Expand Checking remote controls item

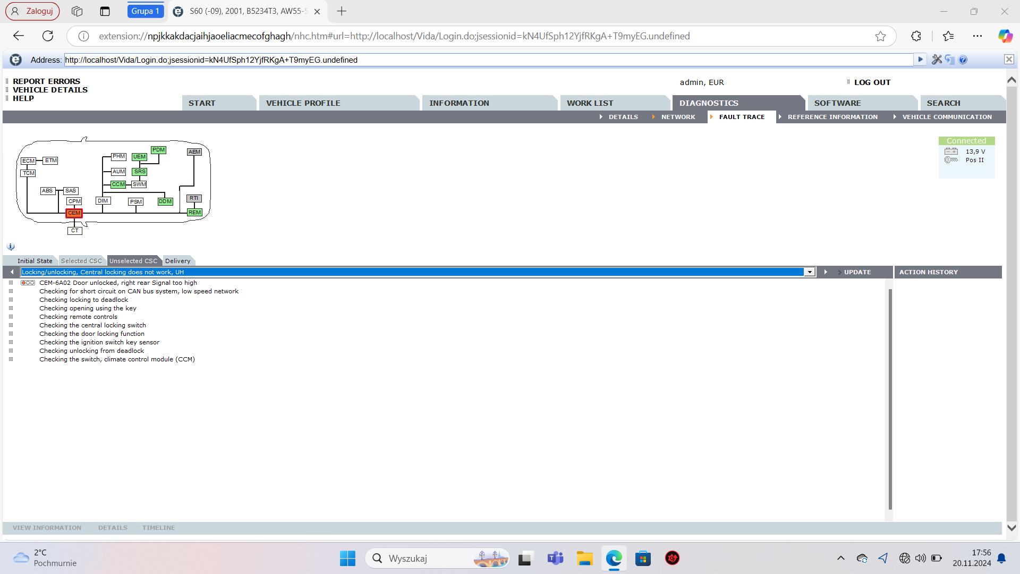(11, 317)
